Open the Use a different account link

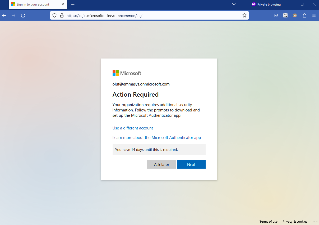133,128
